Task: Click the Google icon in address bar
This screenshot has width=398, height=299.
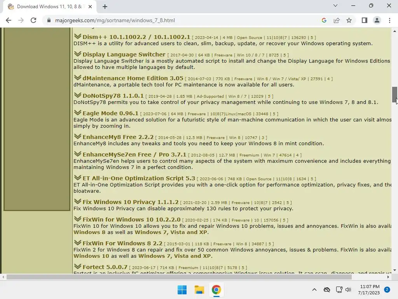Action: pyautogui.click(x=324, y=20)
